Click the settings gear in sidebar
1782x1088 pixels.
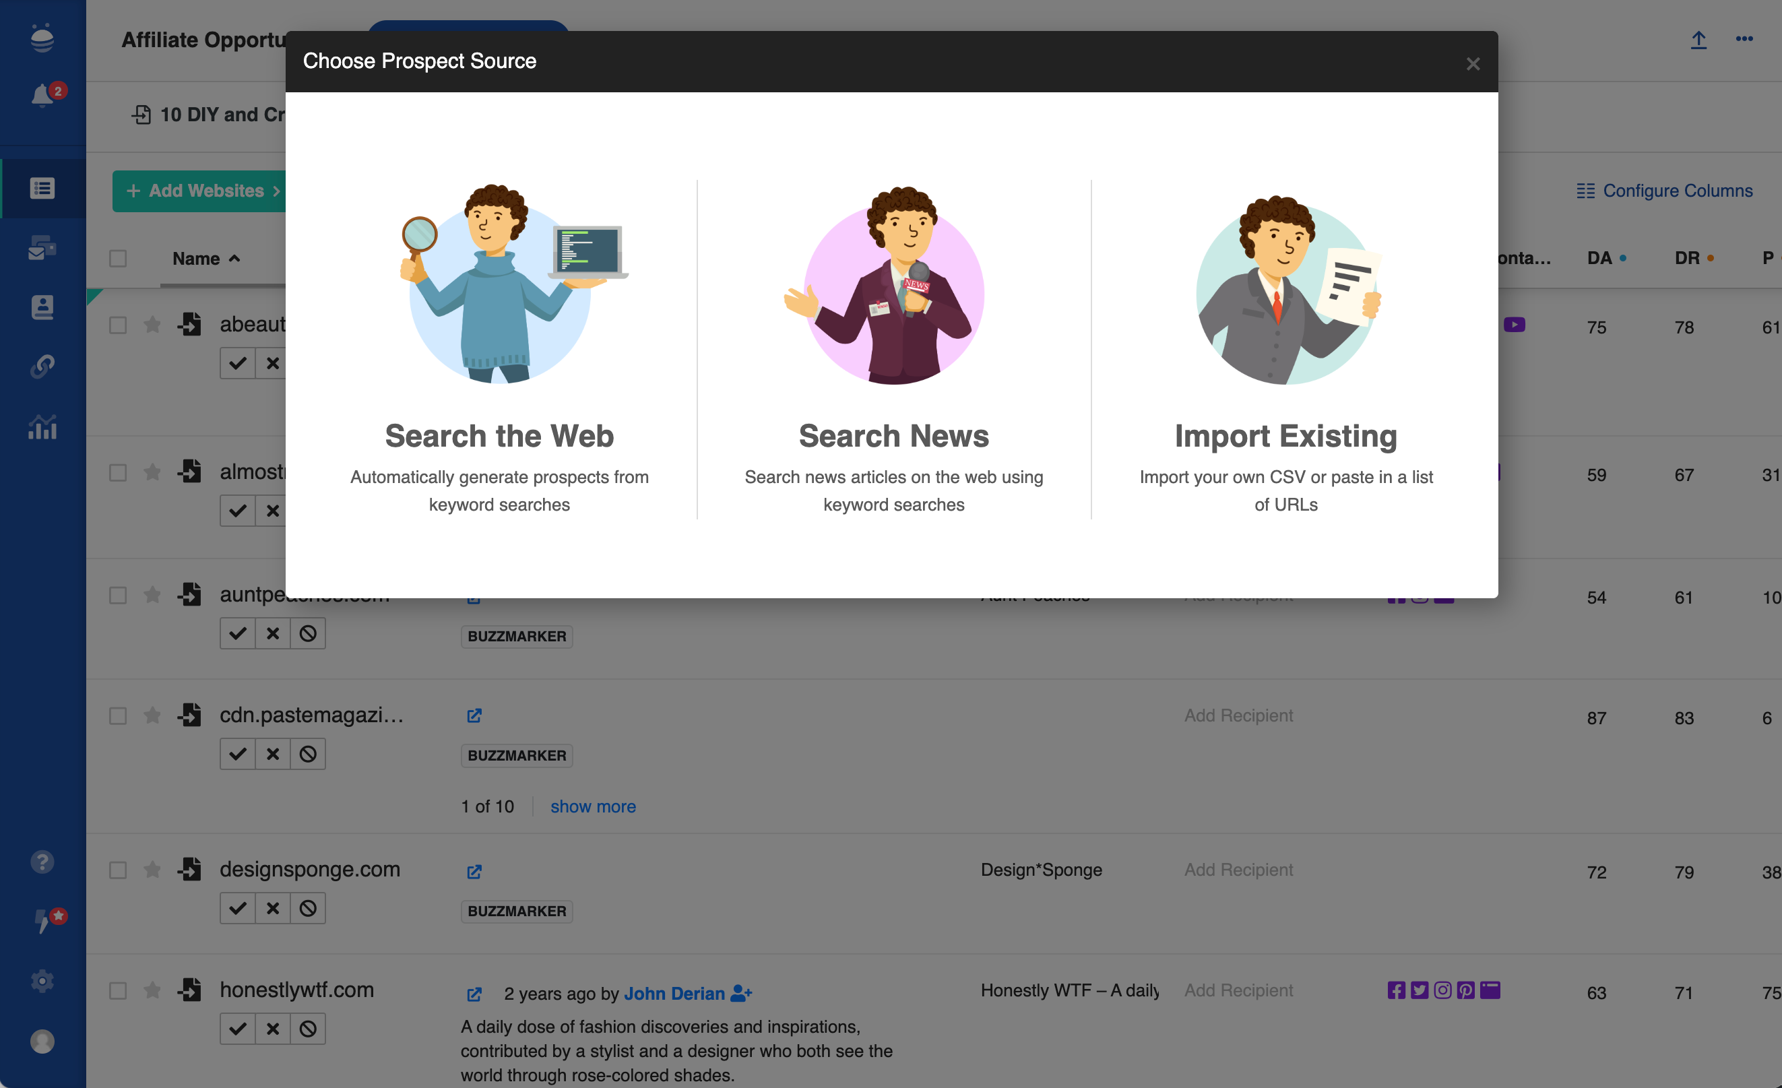[x=42, y=981]
